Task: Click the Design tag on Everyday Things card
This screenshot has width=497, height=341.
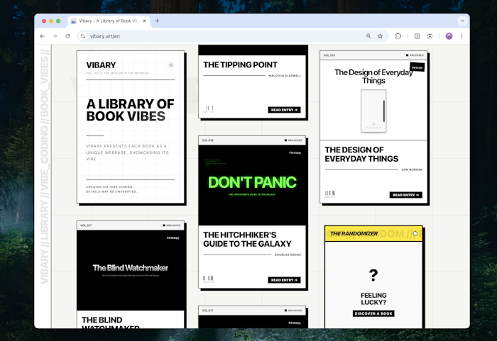Action: point(417,67)
